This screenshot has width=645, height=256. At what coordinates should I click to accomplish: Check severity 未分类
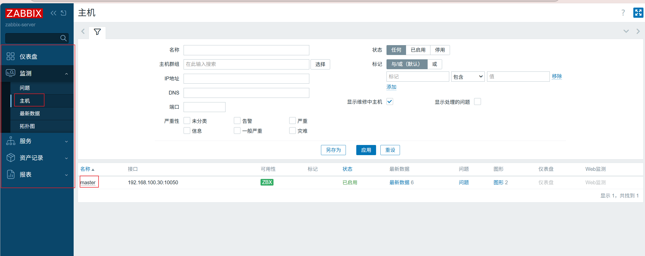click(x=187, y=121)
